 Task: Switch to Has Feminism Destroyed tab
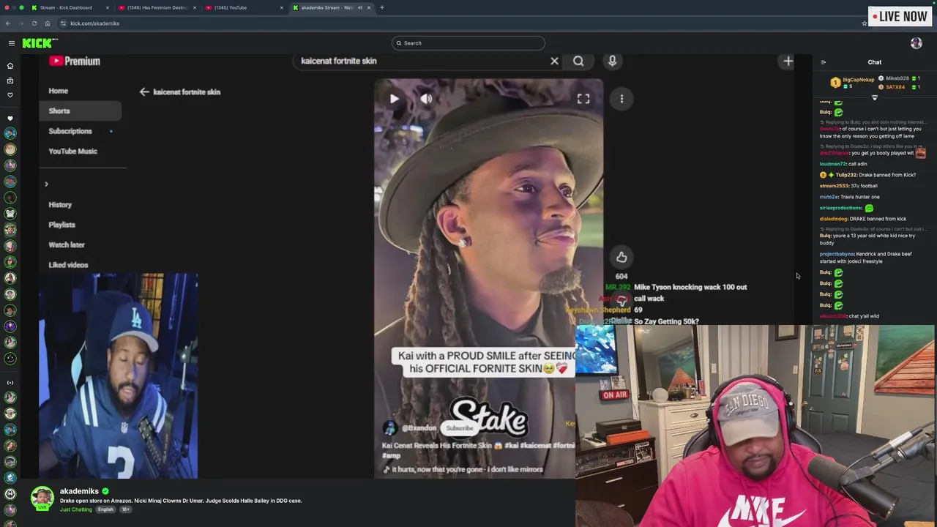157,7
